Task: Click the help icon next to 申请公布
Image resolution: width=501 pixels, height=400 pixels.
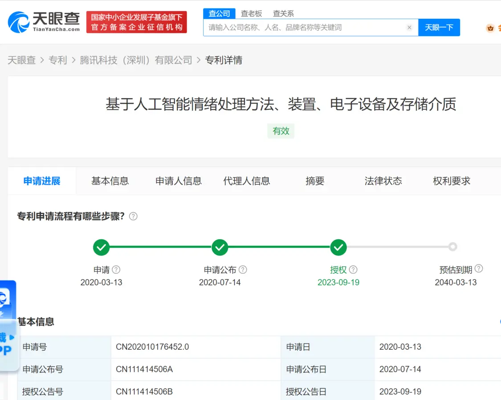Action: 243,269
